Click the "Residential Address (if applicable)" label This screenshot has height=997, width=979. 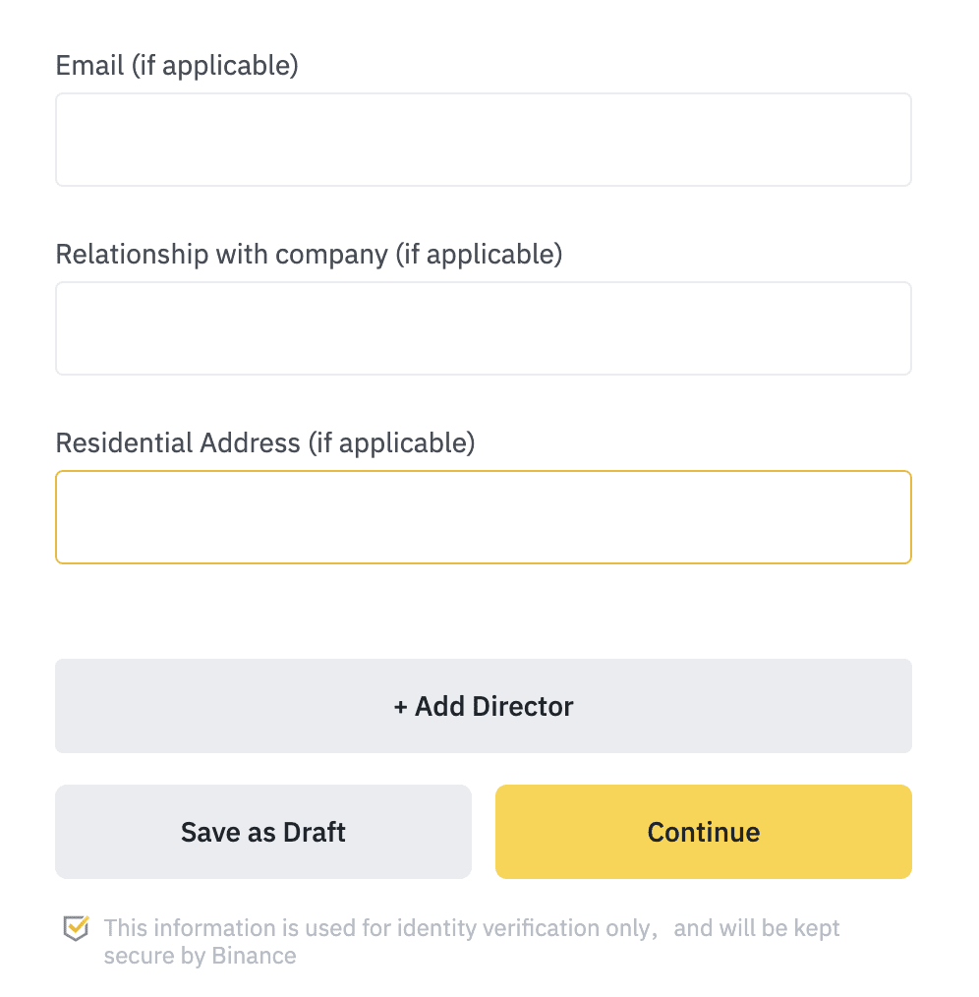click(265, 443)
